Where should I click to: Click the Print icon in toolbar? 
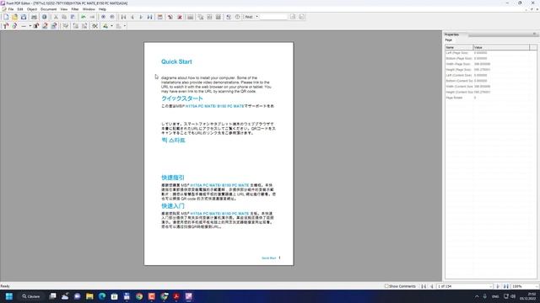(34, 17)
